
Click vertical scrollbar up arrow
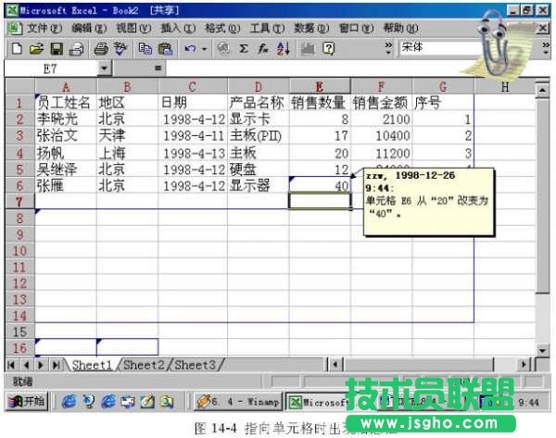pos(542,90)
